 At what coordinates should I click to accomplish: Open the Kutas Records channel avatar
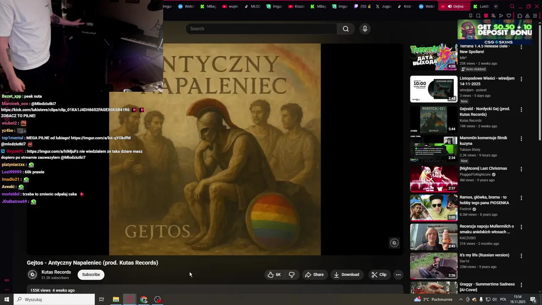coord(33,274)
